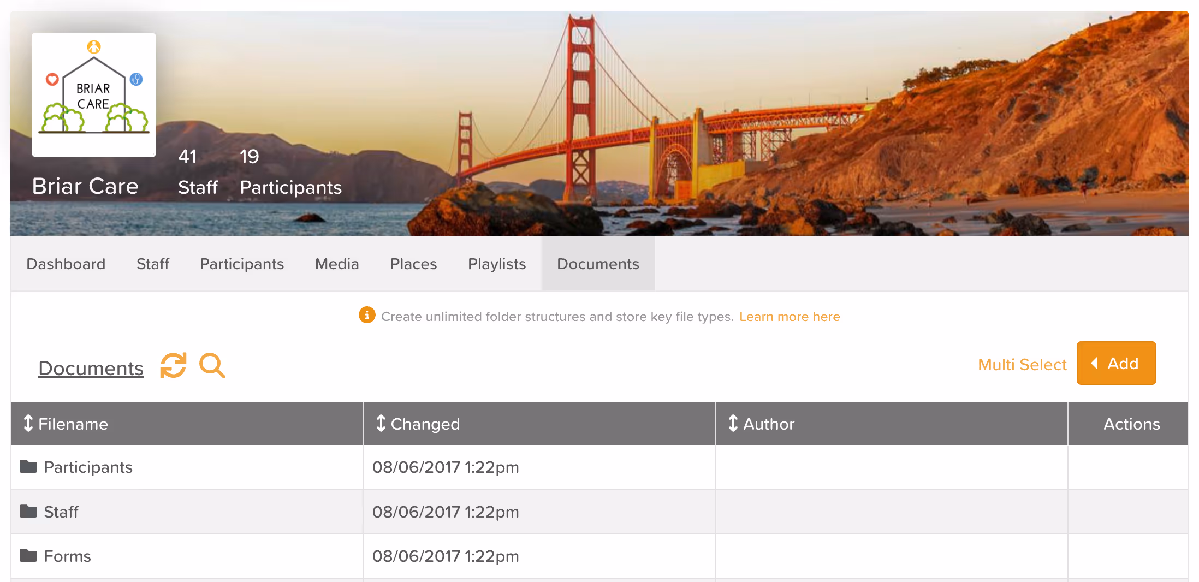The height and width of the screenshot is (582, 1199).
Task: Click the Participants folder icon
Action: tap(28, 466)
